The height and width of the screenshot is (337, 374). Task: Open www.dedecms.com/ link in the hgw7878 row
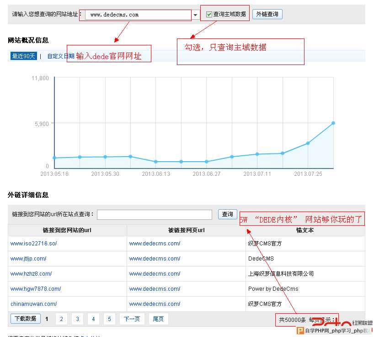pyautogui.click(x=155, y=289)
